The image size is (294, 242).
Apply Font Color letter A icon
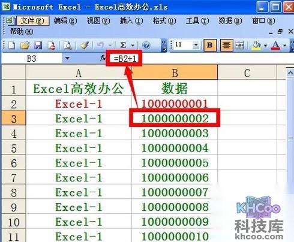pyautogui.click(x=275, y=46)
